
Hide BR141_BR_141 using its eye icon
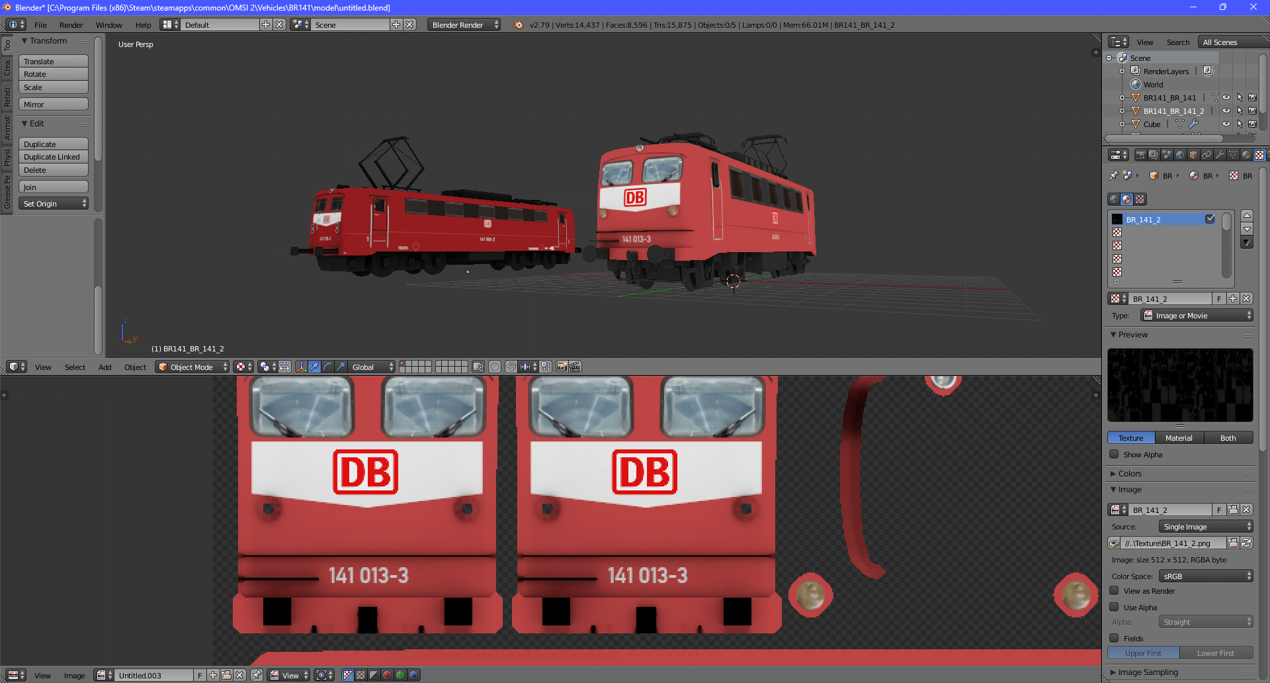coord(1226,98)
